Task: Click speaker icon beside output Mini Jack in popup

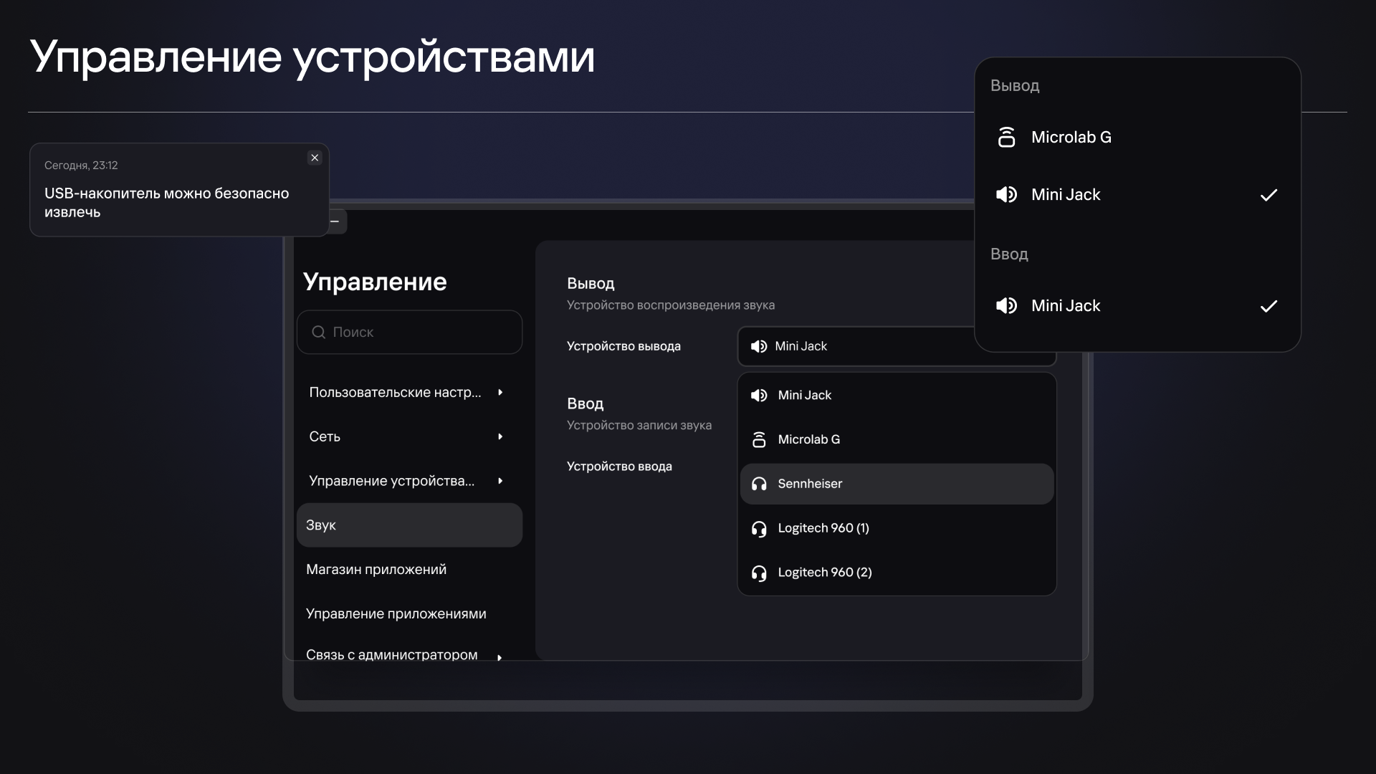Action: (1006, 194)
